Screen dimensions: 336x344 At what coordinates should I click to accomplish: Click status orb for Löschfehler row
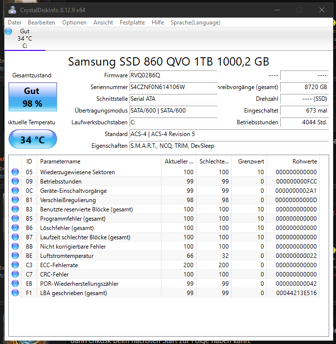coord(15,228)
